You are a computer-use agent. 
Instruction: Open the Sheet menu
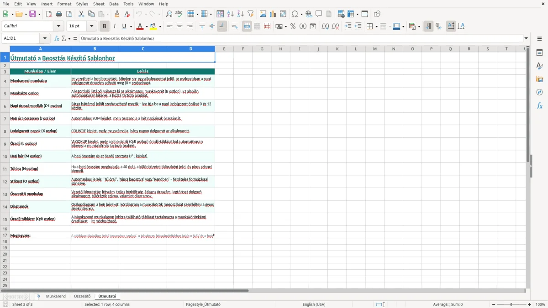99,4
